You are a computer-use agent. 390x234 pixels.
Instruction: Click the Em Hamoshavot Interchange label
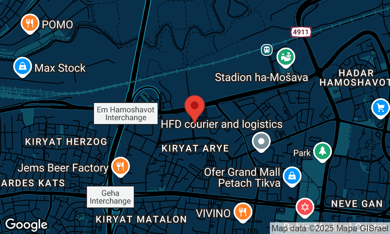pos(126,113)
